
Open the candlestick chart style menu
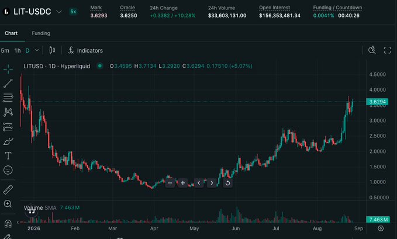(x=52, y=50)
